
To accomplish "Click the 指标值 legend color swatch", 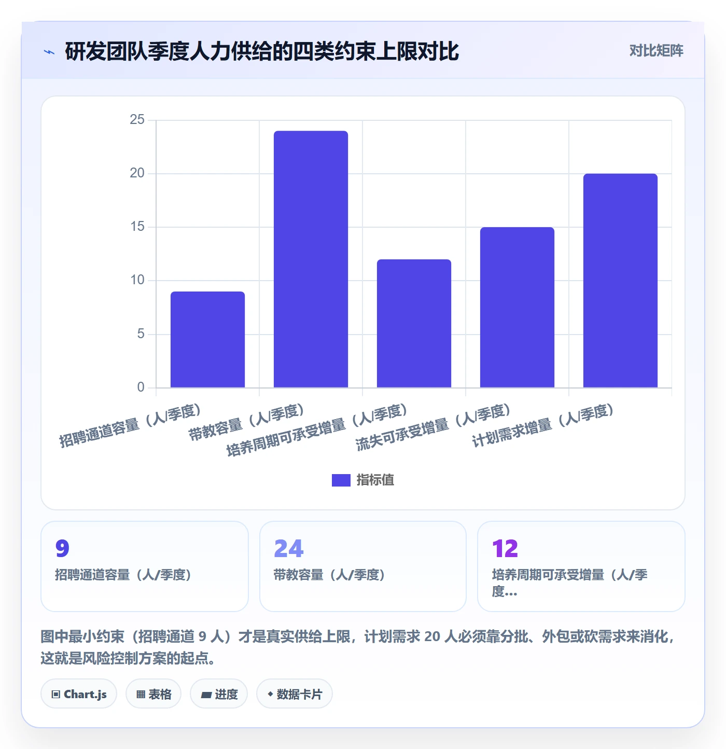I will (x=341, y=480).
